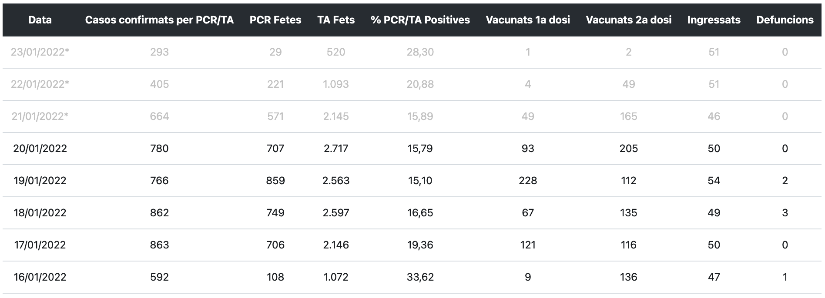Select the 33,62 positivity percentage cell
Screen dimensions: 825x298
point(420,277)
